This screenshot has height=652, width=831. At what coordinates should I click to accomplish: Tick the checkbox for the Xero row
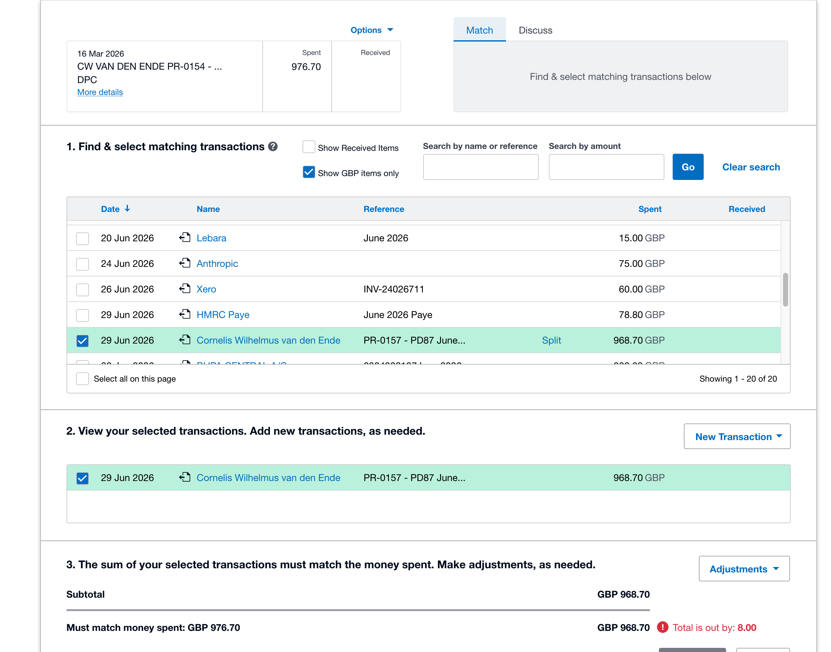[83, 290]
